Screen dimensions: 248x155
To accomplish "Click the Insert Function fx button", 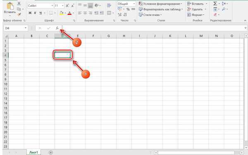I will click(57, 28).
